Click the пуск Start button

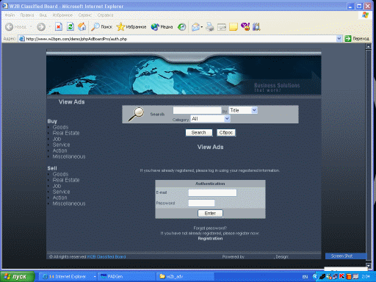point(17,277)
